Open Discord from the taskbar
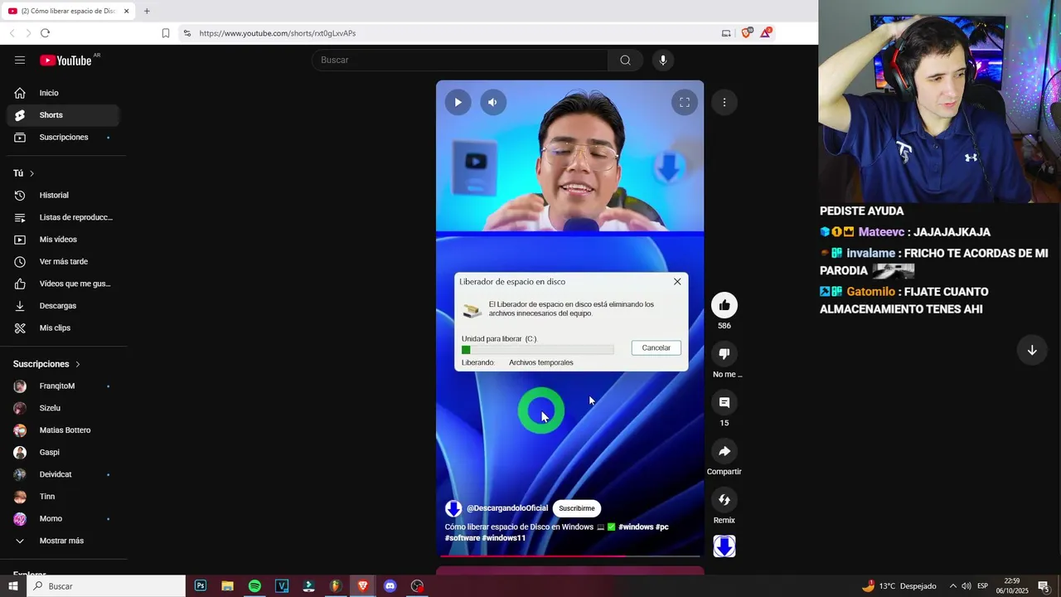 click(390, 586)
